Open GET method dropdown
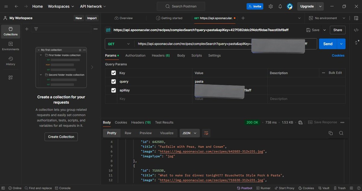 point(119,44)
